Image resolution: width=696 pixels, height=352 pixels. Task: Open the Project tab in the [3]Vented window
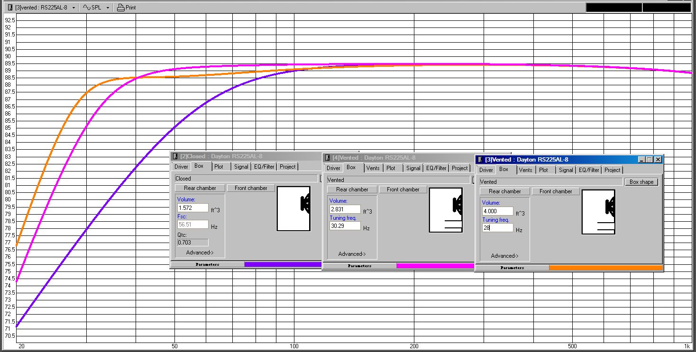click(612, 170)
